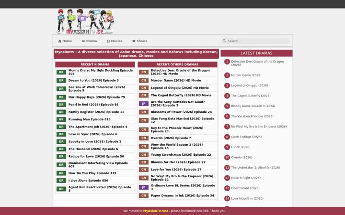This screenshot has width=345, height=215.
Task: Open Key to the Phoenix Heart Episode 23
Action: (x=177, y=129)
